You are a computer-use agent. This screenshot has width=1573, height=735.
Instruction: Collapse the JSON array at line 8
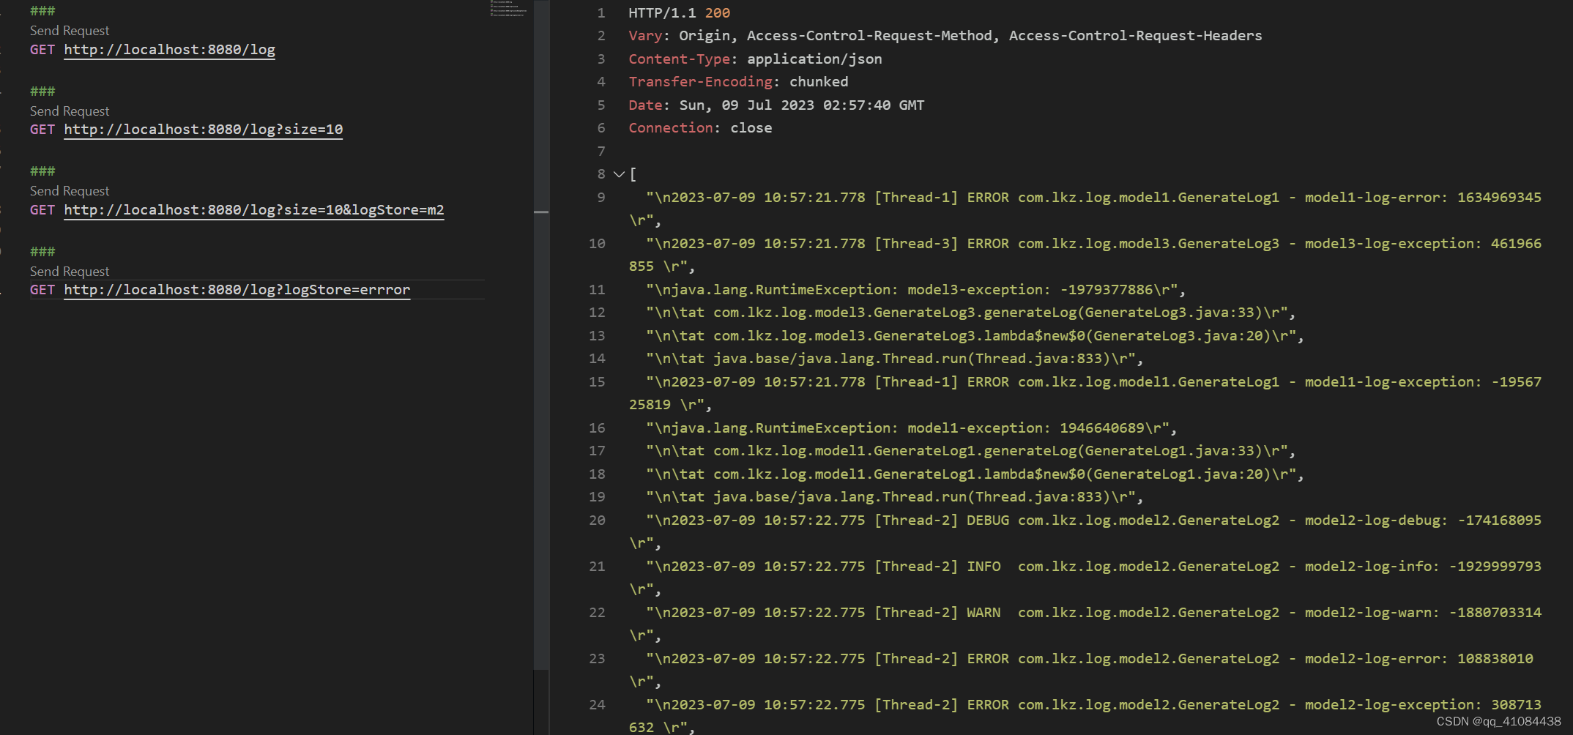(619, 174)
